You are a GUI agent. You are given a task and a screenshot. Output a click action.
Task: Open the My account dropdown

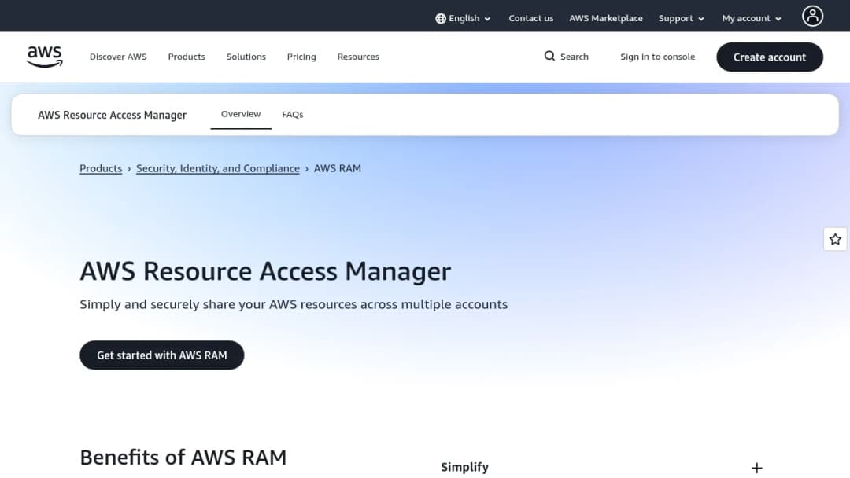pyautogui.click(x=752, y=18)
